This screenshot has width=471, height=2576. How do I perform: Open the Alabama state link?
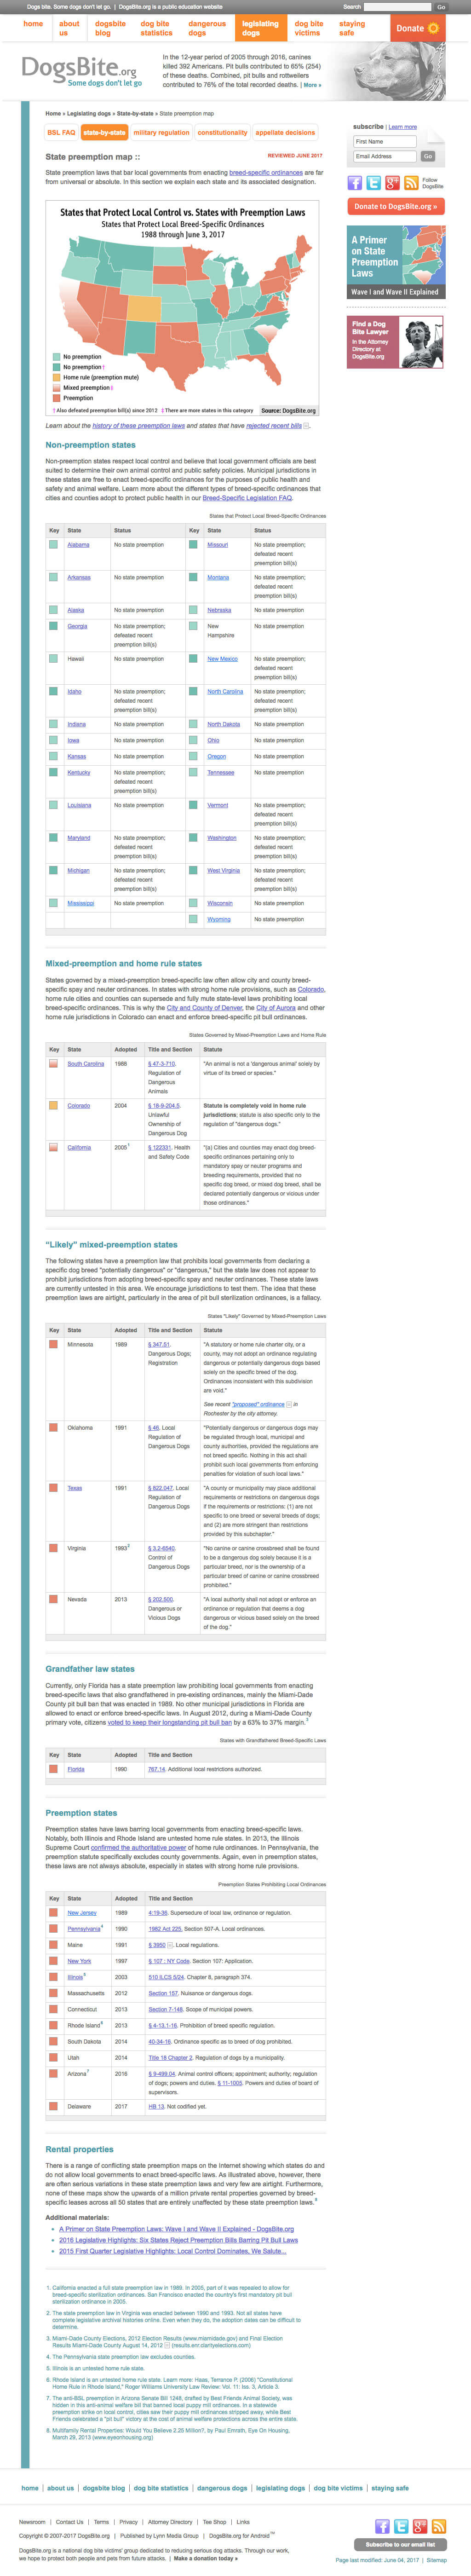[78, 545]
